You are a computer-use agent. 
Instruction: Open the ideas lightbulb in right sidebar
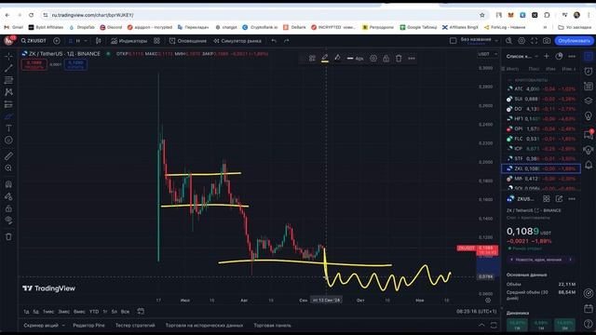coord(589,116)
